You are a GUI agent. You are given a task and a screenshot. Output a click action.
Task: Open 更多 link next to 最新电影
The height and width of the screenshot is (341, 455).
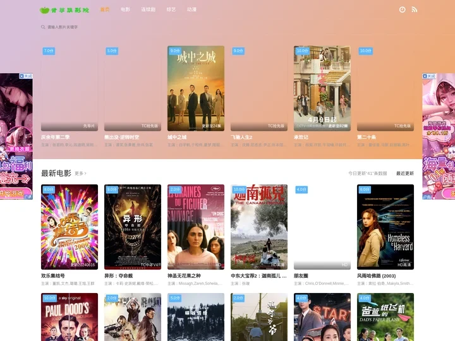[80, 174]
